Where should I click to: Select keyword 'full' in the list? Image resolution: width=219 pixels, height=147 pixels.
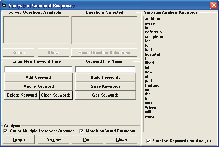point(148,45)
